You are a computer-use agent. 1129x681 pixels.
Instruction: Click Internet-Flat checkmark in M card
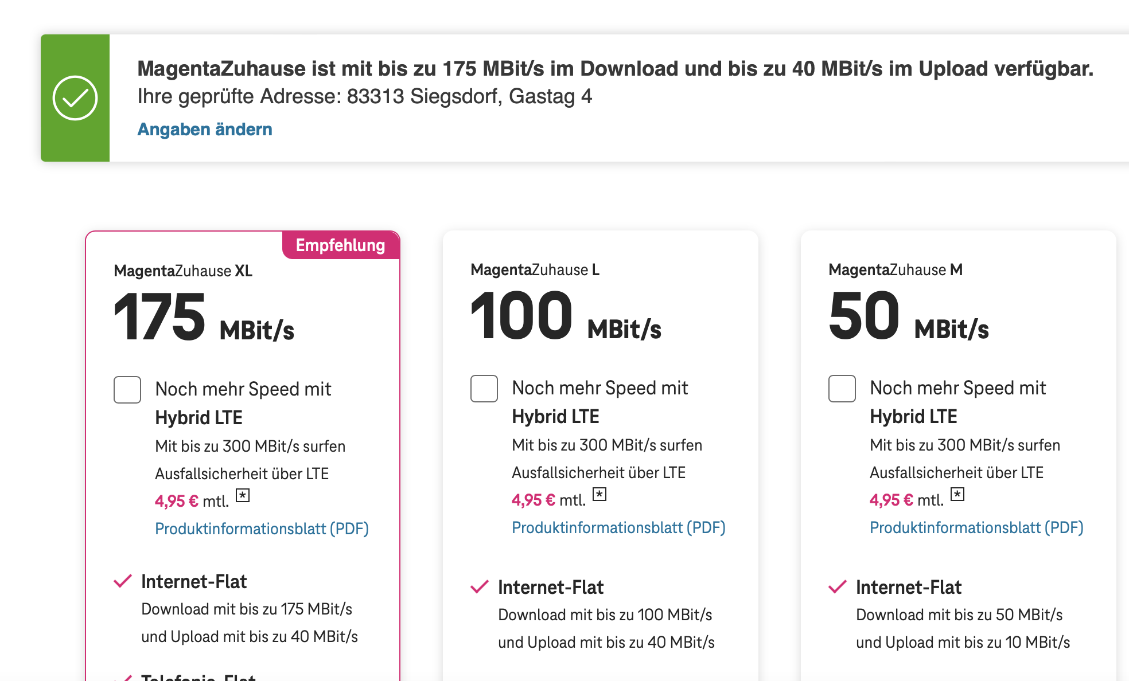coord(838,587)
